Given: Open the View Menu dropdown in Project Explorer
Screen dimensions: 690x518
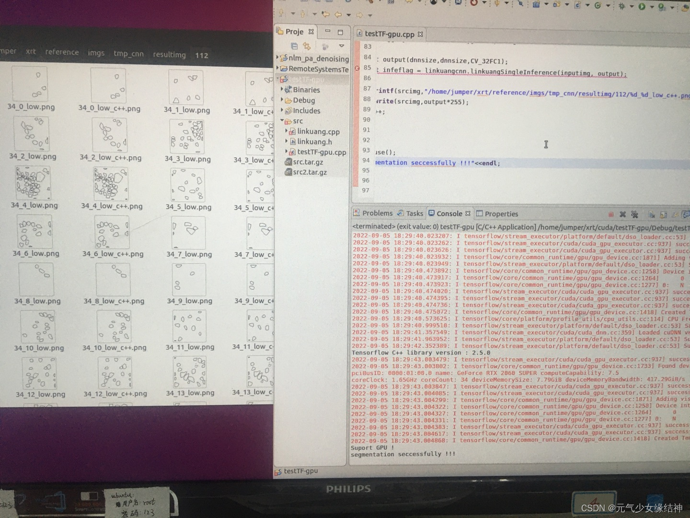Looking at the screenshot, I should point(342,47).
